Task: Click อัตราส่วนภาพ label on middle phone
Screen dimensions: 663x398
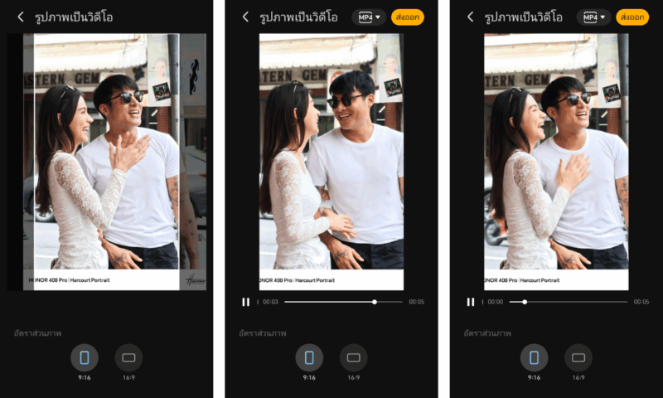Action: 263,333
